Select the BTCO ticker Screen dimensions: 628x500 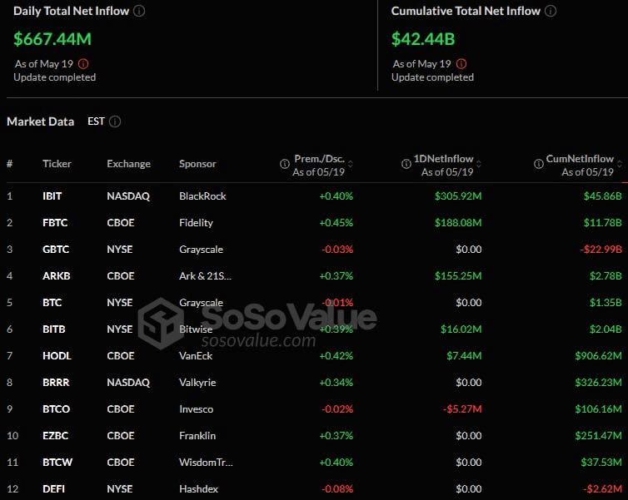56,408
